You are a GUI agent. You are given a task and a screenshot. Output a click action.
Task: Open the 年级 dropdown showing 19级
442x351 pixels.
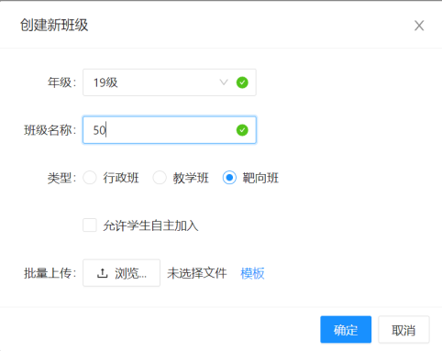170,82
